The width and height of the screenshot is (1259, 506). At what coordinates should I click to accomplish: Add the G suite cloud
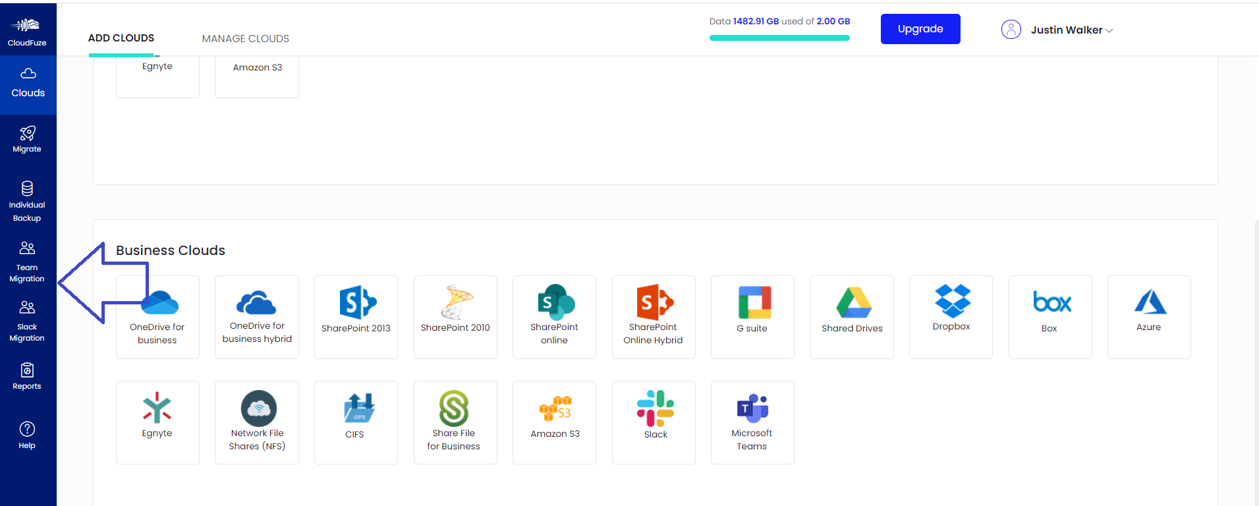coord(752,317)
